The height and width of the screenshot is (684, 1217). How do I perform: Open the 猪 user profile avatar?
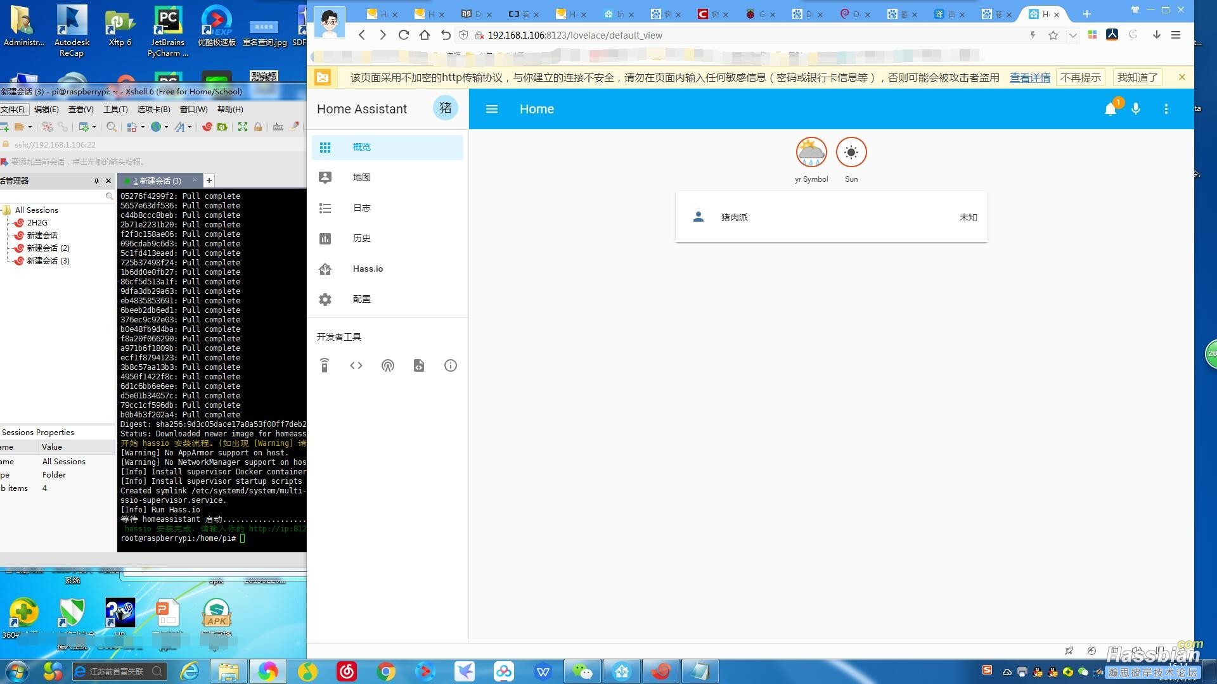(446, 108)
